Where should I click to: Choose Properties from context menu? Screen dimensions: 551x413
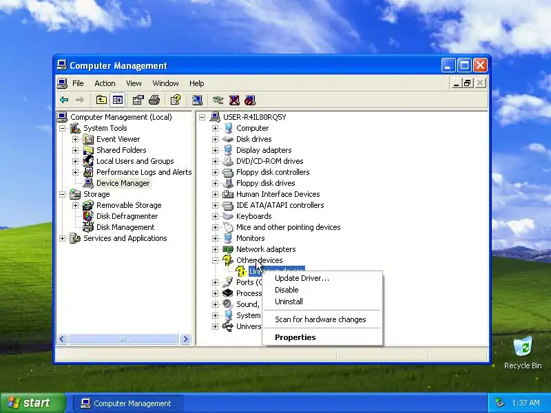322,337
